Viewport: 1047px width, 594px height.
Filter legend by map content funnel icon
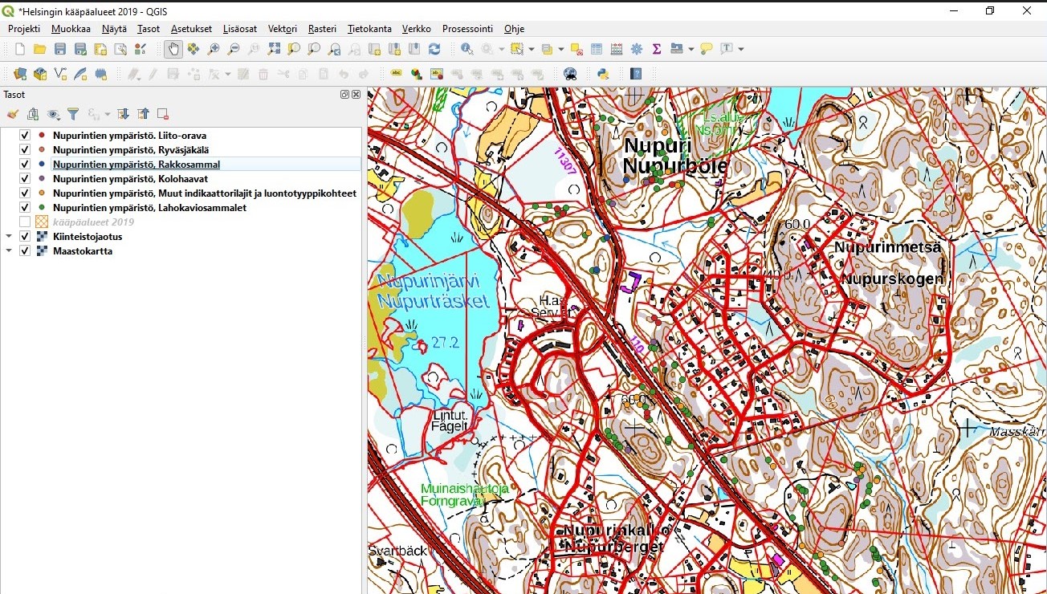click(x=73, y=114)
